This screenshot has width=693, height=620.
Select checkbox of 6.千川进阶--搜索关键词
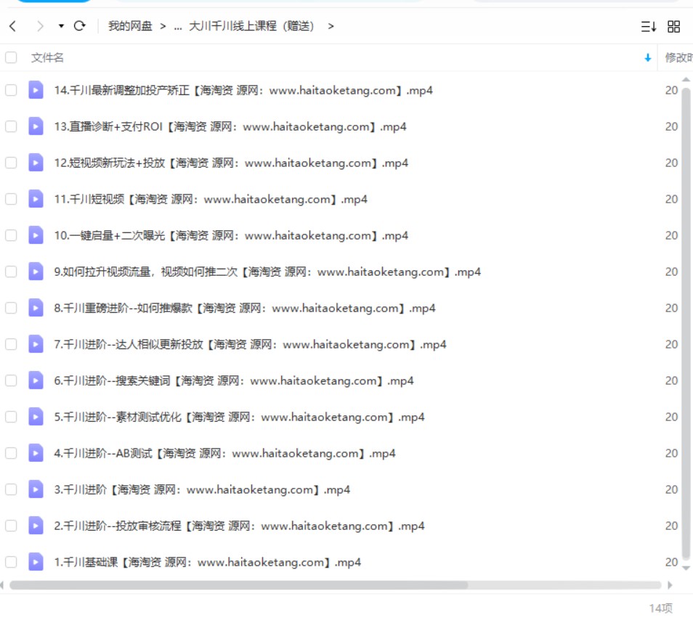coord(11,380)
